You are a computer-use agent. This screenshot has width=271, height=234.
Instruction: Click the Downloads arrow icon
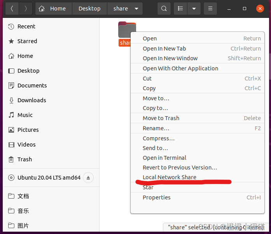[x=11, y=100]
